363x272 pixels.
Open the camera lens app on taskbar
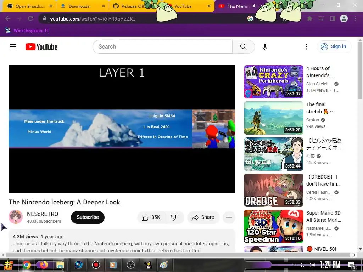coord(79,265)
